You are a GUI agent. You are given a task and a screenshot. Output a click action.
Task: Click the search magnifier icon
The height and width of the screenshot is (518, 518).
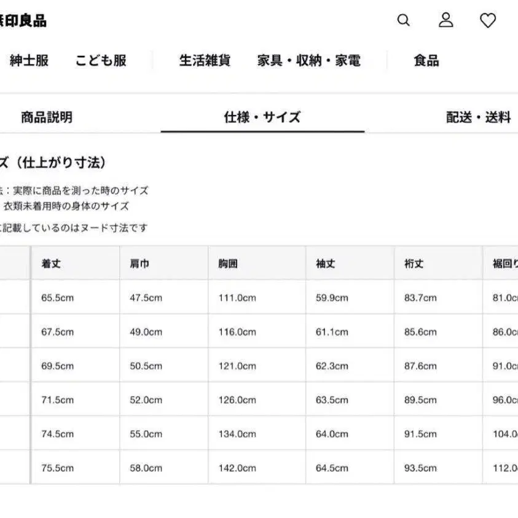pyautogui.click(x=403, y=20)
